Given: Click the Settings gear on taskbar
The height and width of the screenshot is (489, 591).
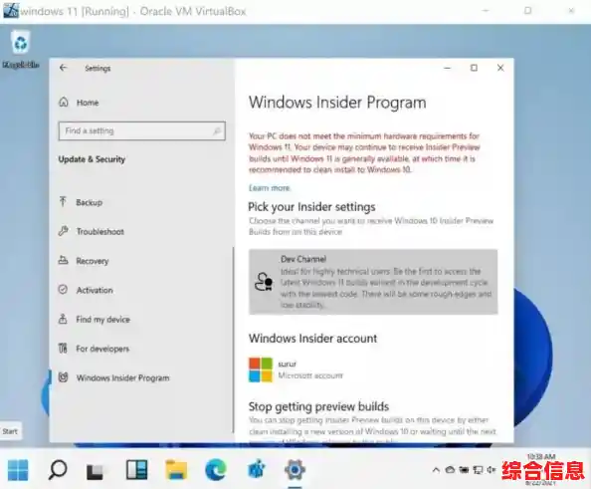Looking at the screenshot, I should click(x=295, y=470).
